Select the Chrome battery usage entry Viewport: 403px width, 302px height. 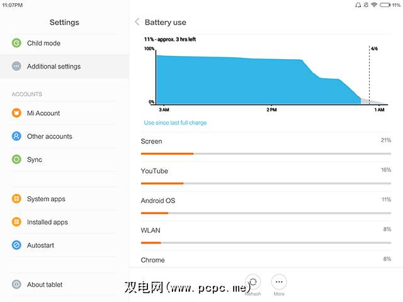266,260
